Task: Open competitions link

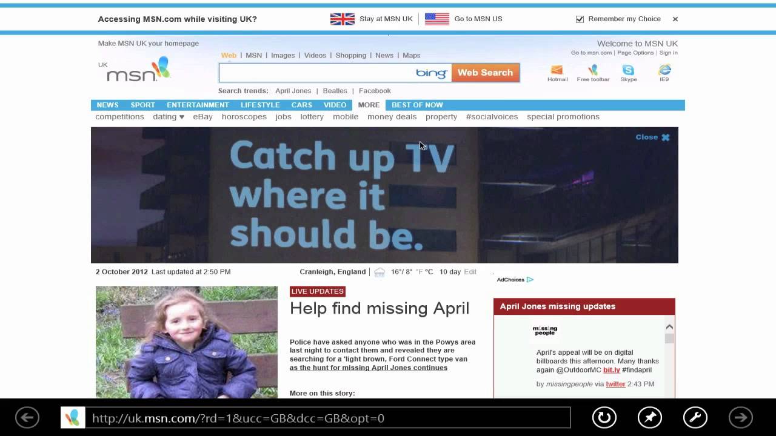Action: point(119,117)
